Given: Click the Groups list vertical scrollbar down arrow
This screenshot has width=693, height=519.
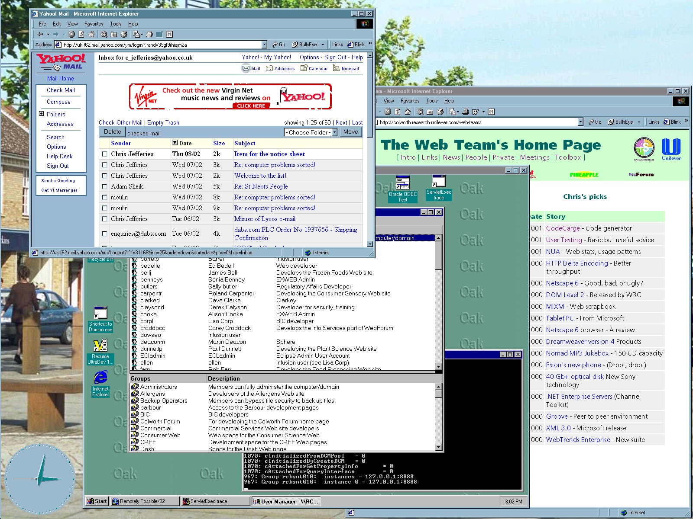Looking at the screenshot, I should point(438,447).
